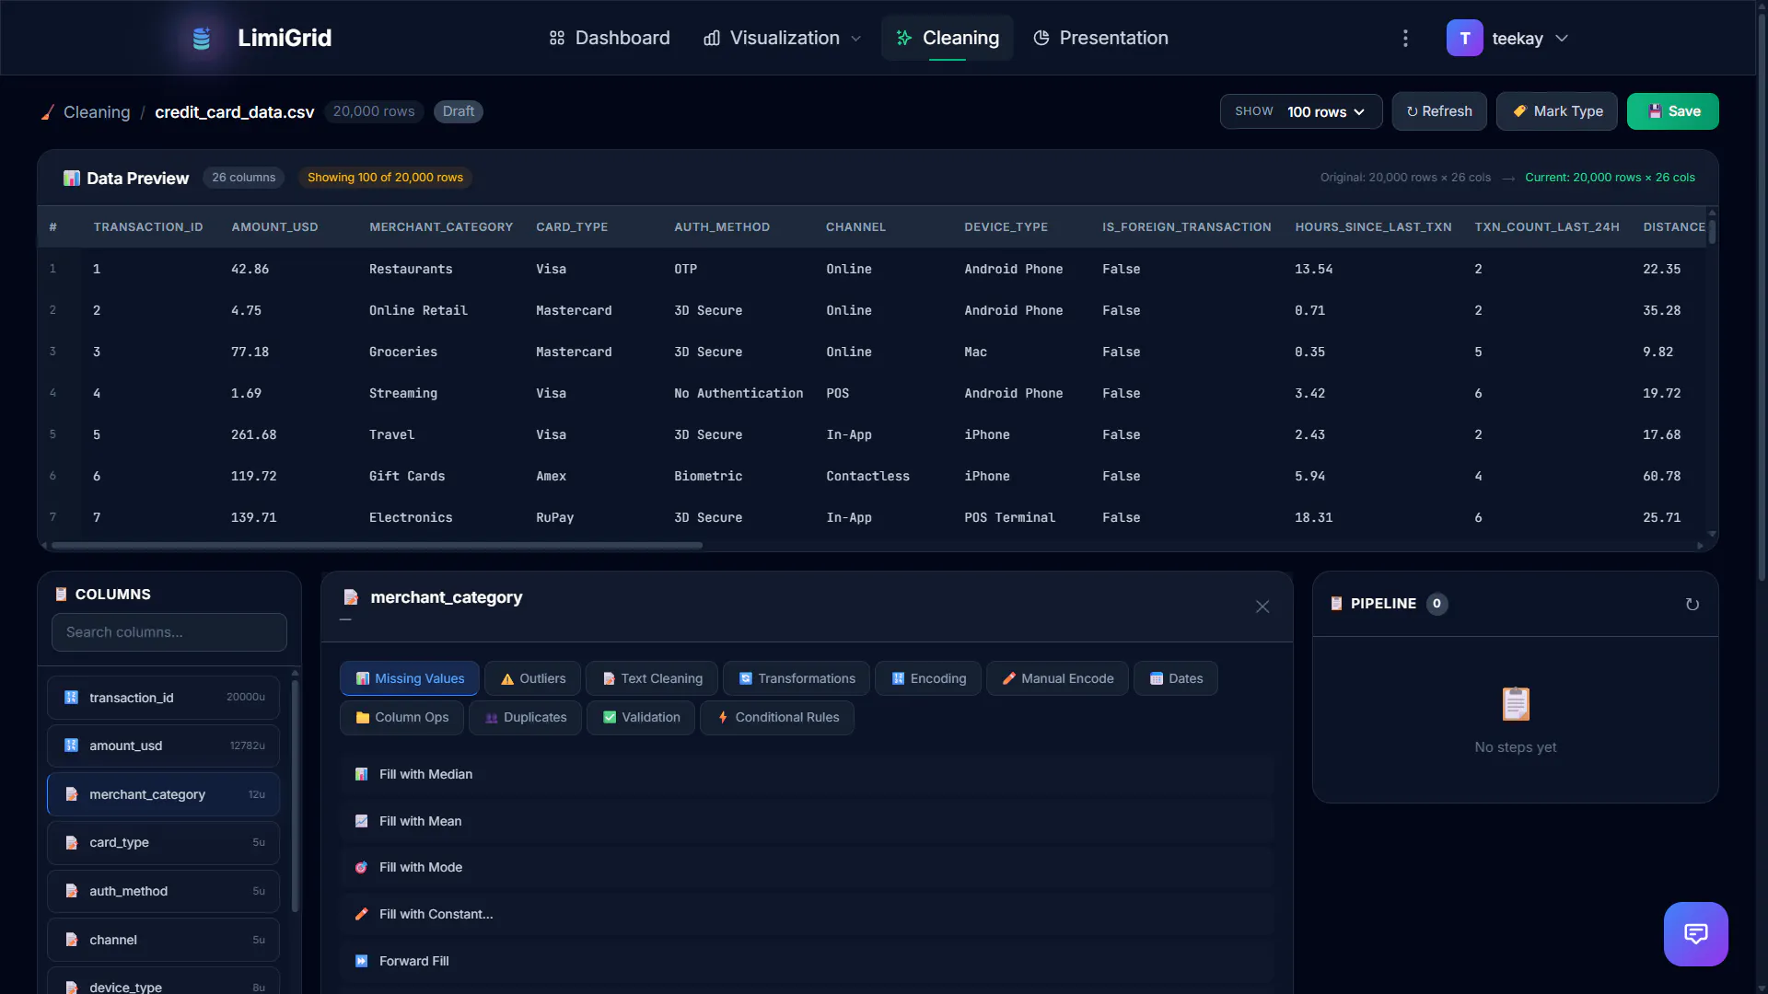The width and height of the screenshot is (1768, 994).
Task: Click the merchant_category document icon in header
Action: [350, 597]
